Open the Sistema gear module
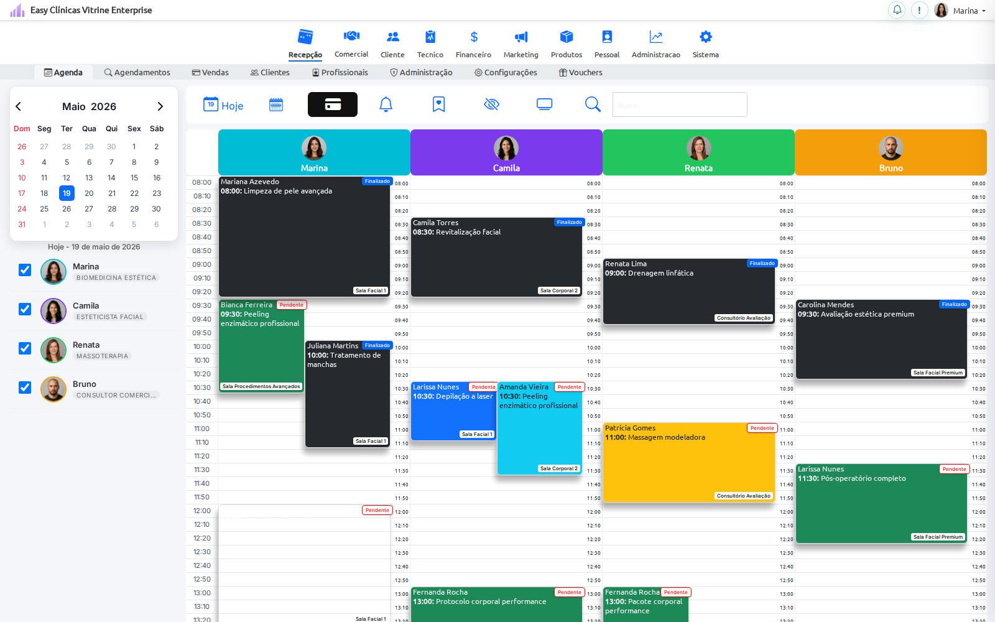The height and width of the screenshot is (622, 995). 706,44
